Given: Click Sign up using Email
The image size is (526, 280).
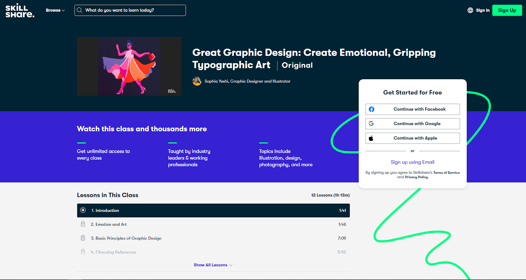Looking at the screenshot, I should coord(413,162).
